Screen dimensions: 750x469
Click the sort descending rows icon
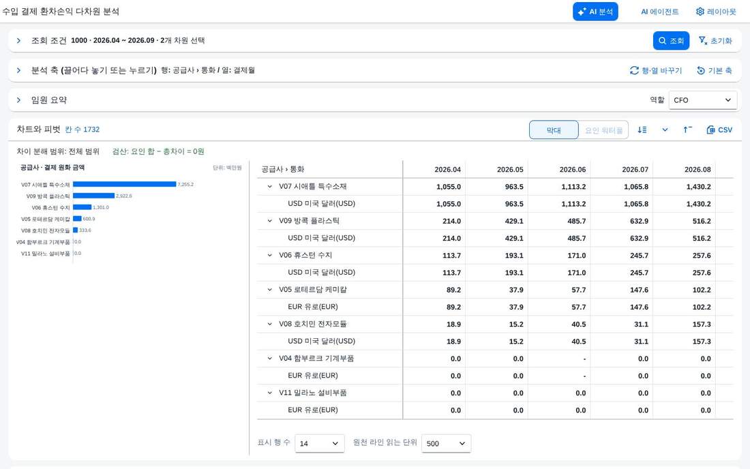[x=642, y=130]
